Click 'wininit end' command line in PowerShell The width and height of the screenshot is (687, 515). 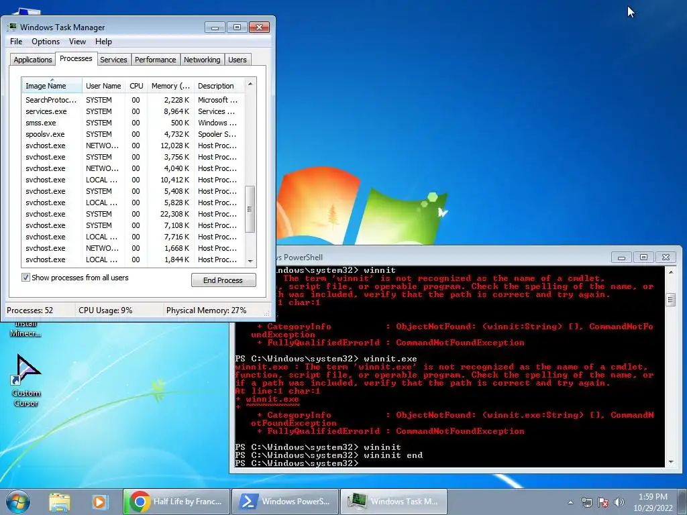tap(329, 455)
